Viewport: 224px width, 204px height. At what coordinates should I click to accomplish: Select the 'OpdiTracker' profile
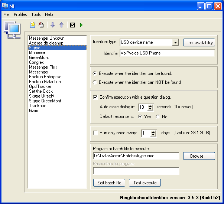(57, 86)
